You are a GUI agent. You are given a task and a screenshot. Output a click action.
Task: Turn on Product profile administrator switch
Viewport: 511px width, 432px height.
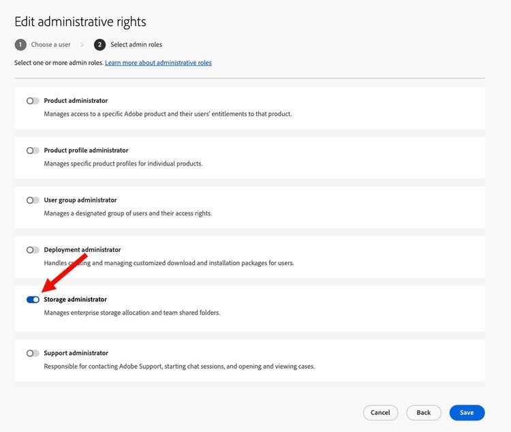(33, 151)
